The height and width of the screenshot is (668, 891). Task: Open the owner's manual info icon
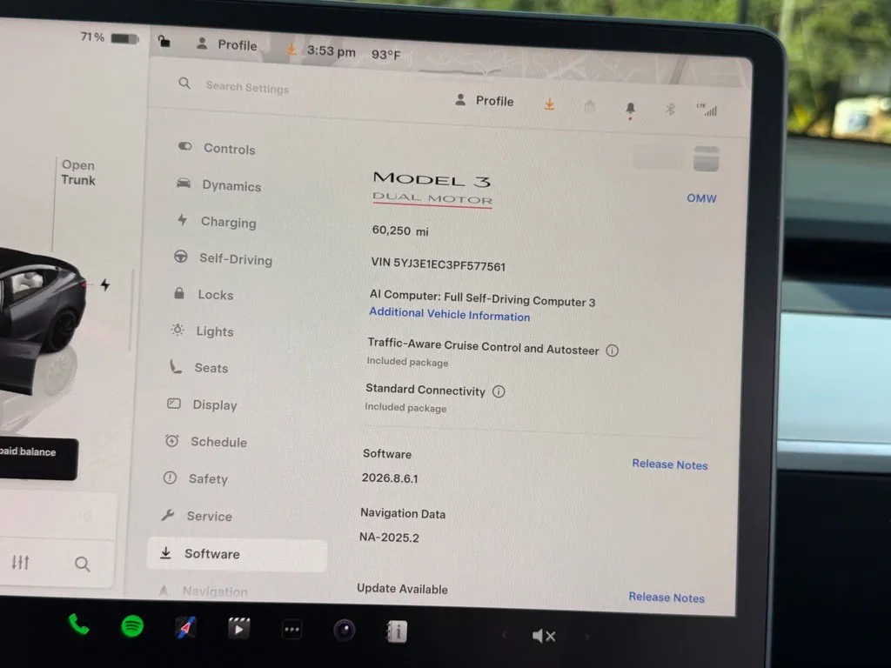click(397, 631)
